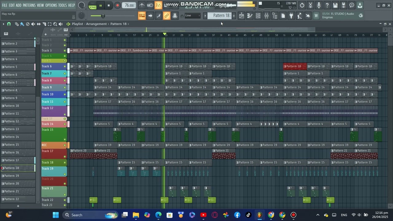
Task: Select the Slip tool
Action: pos(39,24)
